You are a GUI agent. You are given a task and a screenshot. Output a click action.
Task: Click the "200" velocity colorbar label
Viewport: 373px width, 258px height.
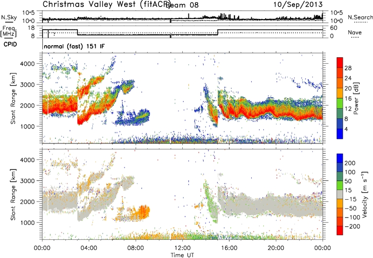[x=350, y=163]
